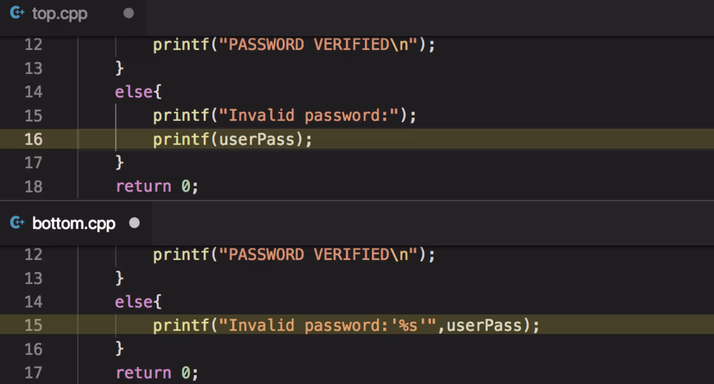This screenshot has height=384, width=714.
Task: Click the else keyword in bottom.cpp
Action: (x=134, y=302)
